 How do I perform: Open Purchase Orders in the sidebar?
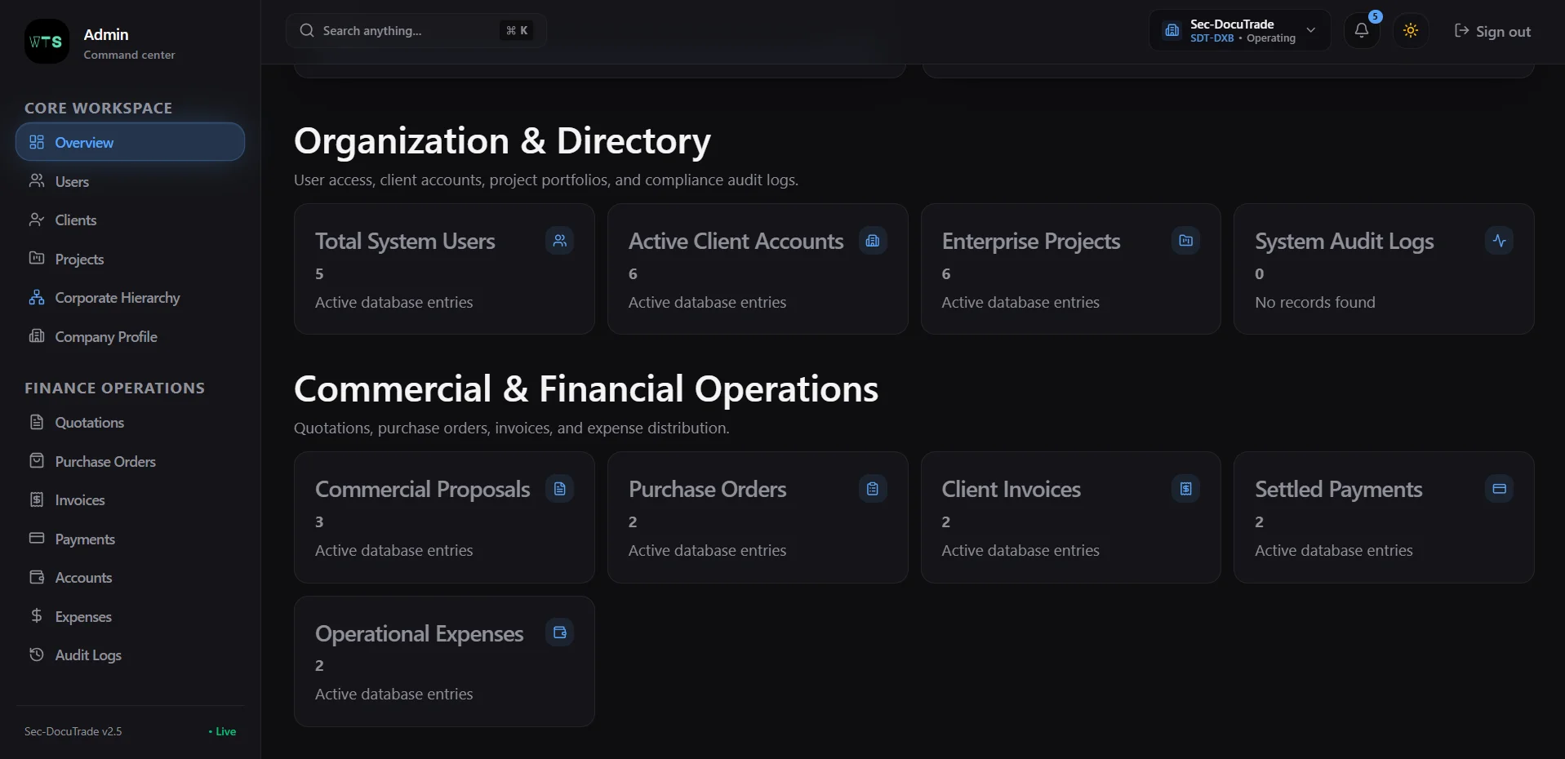coord(130,461)
